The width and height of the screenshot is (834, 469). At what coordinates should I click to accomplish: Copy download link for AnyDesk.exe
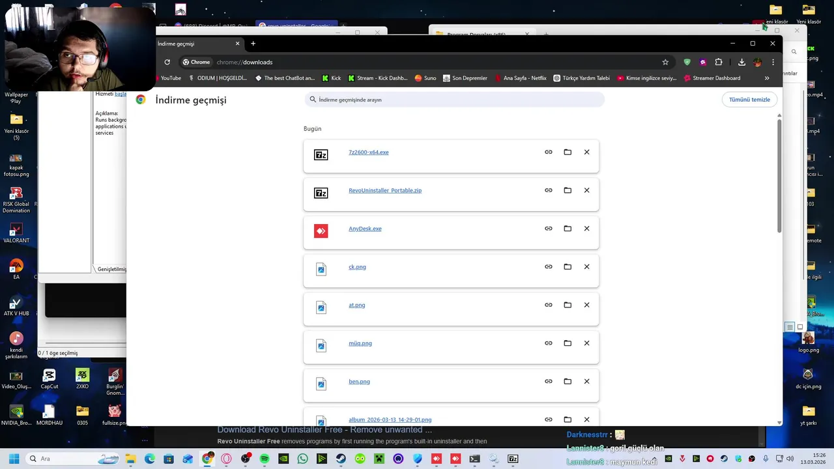coord(549,229)
